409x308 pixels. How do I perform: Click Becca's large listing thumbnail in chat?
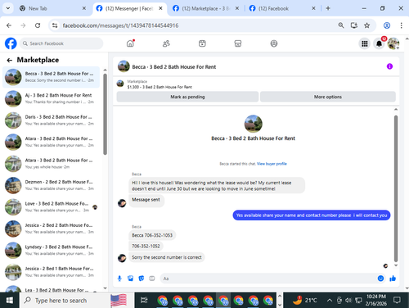(x=253, y=124)
